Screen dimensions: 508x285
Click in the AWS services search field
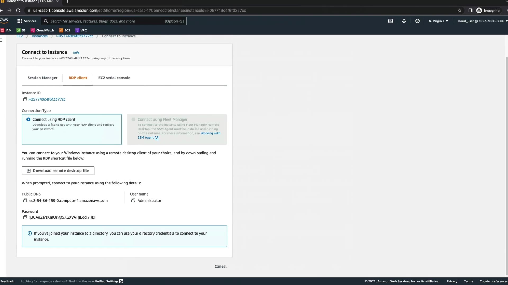pos(106,21)
